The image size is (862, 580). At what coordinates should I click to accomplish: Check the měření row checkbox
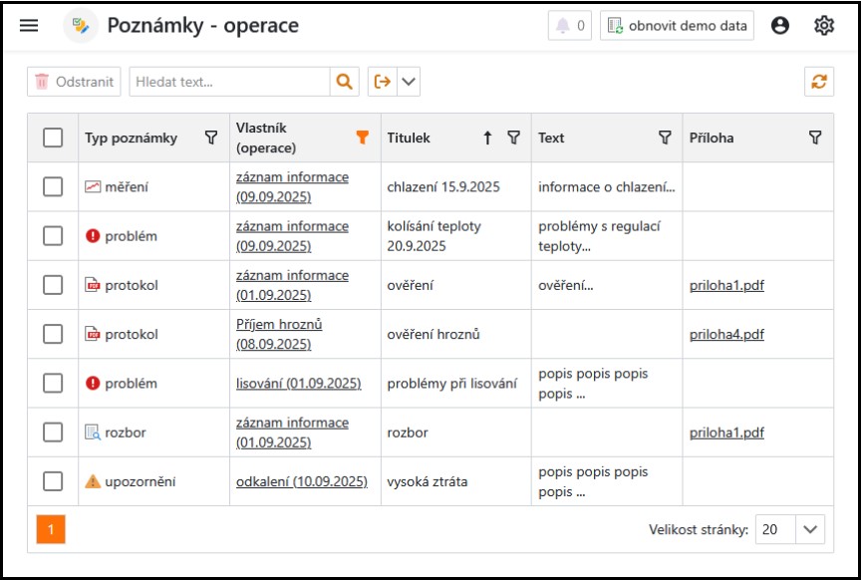[x=53, y=186]
